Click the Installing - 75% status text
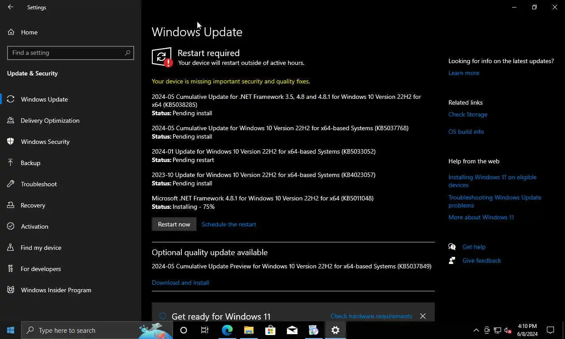Screen dimensions: 565x339 (194, 207)
